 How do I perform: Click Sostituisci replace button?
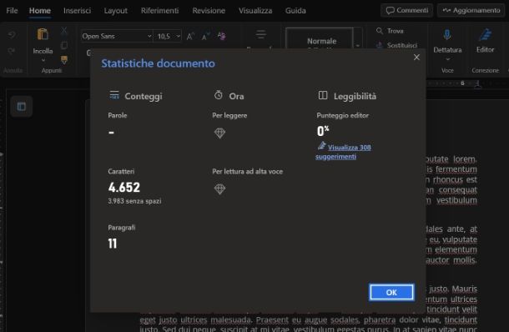[x=396, y=45]
